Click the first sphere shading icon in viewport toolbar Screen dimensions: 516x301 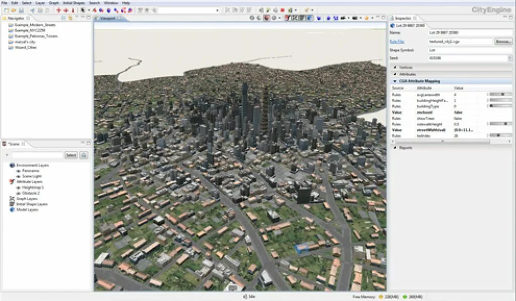(x=252, y=18)
